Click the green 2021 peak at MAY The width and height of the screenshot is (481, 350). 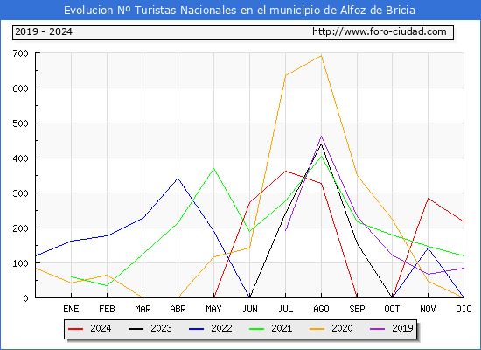(x=213, y=168)
